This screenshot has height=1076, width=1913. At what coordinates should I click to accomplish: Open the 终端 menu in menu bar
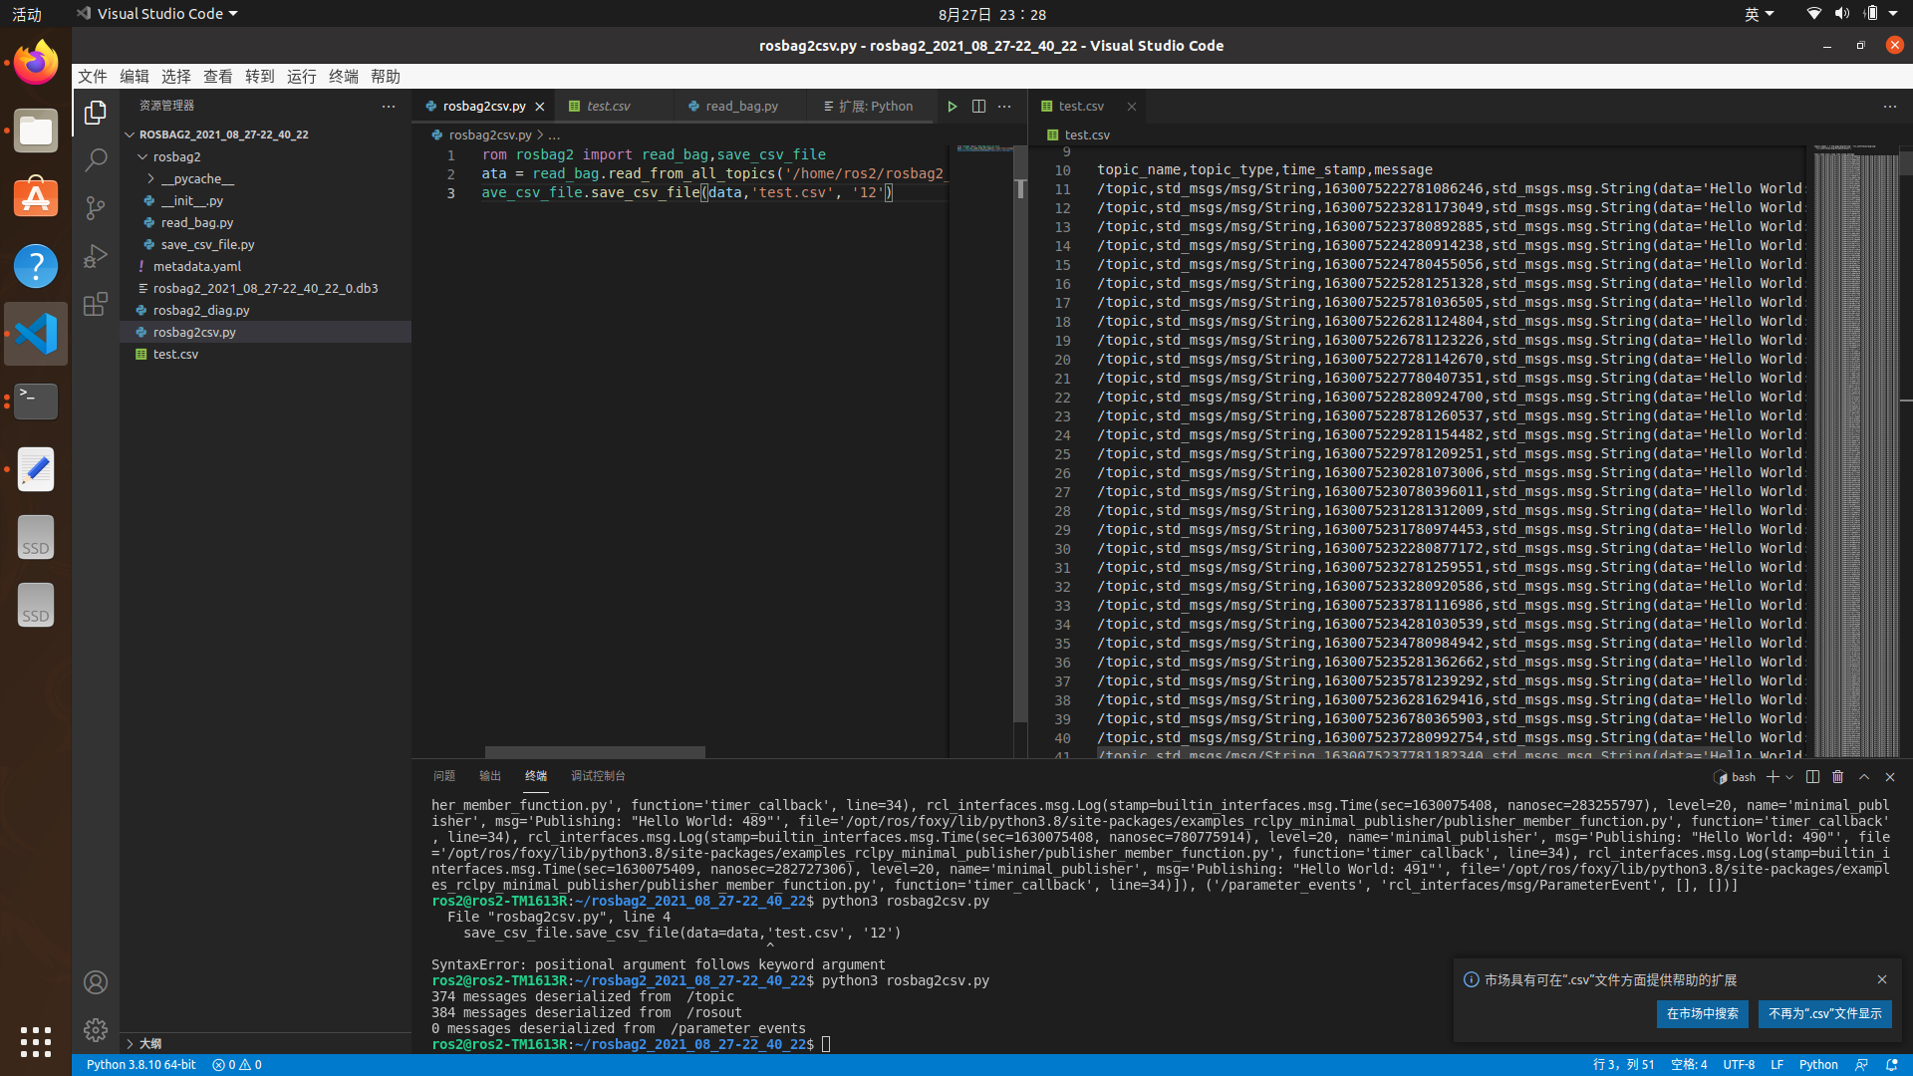tap(343, 77)
